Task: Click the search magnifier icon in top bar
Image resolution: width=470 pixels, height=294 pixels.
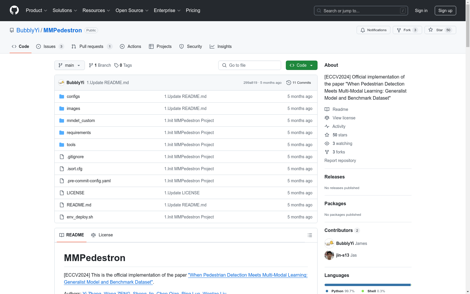Action: pyautogui.click(x=319, y=11)
